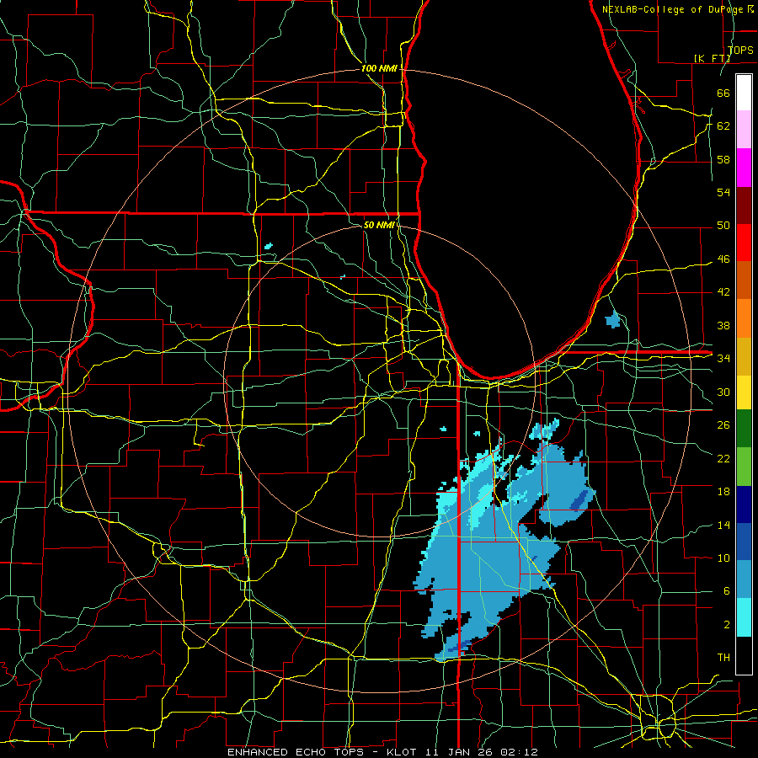Image resolution: width=758 pixels, height=758 pixels.
Task: Click the sky blue swatch near 6
Action: 744,579
